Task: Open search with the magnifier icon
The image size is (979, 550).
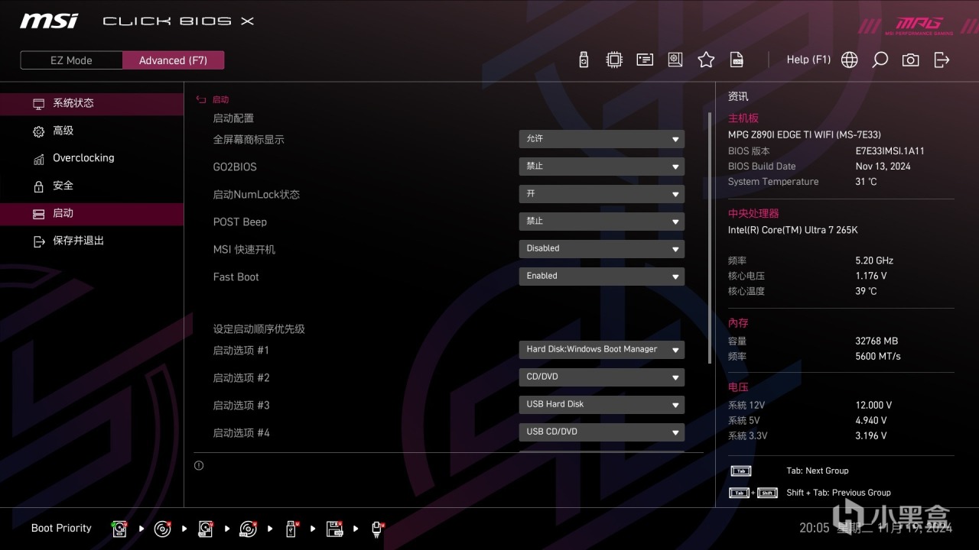Action: tap(880, 60)
